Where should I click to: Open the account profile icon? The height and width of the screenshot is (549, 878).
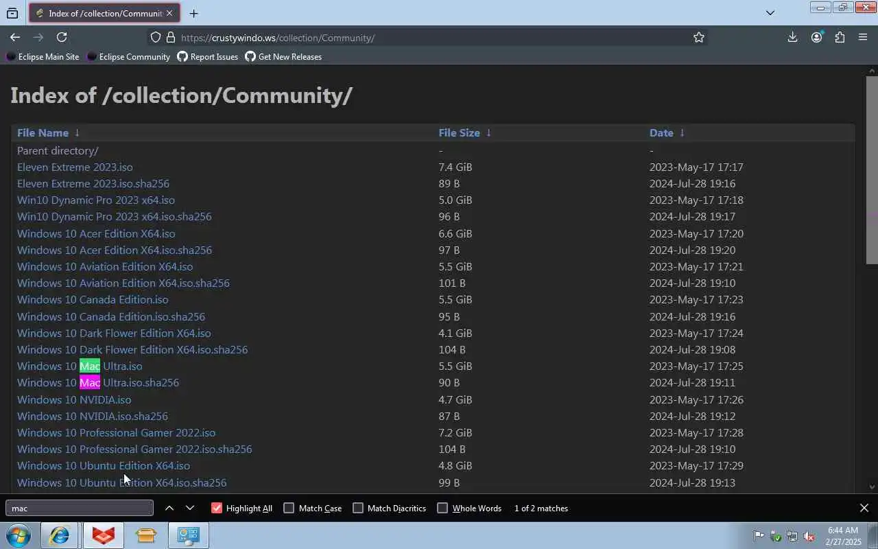816,37
